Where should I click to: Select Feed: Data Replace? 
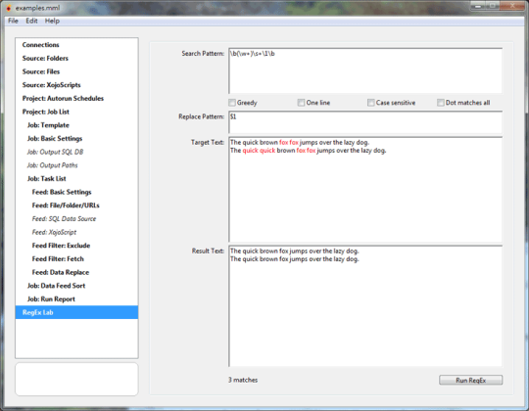76,272
